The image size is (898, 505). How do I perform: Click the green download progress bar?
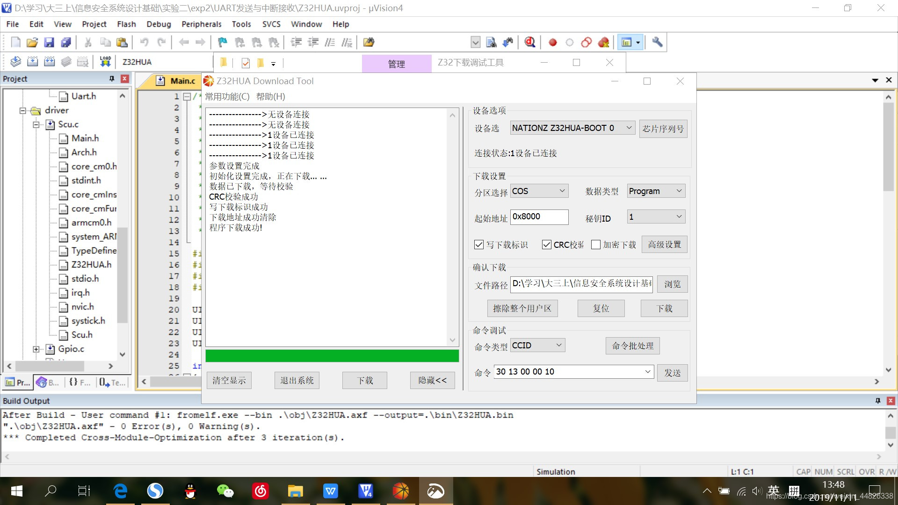[x=332, y=356]
